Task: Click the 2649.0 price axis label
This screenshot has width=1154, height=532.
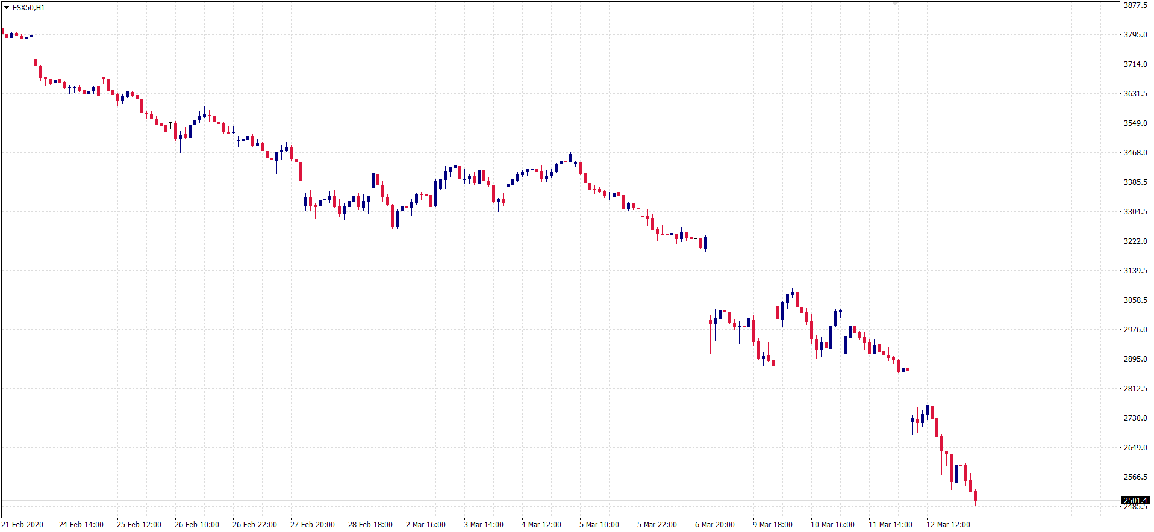Action: (x=1135, y=448)
